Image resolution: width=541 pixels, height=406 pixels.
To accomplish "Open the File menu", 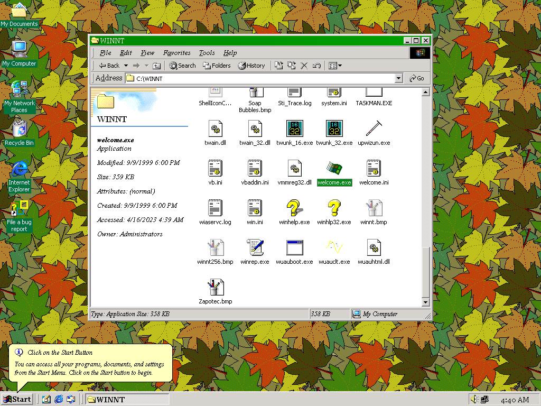I will coord(105,53).
